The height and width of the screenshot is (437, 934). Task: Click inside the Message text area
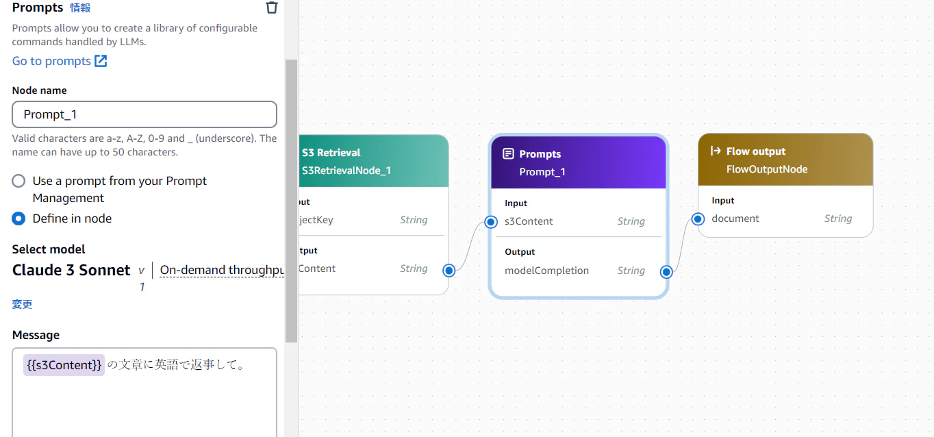coord(144,404)
